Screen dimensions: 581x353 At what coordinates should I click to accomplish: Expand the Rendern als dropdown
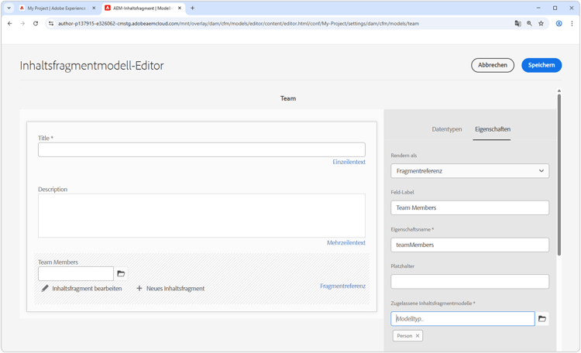(470, 171)
